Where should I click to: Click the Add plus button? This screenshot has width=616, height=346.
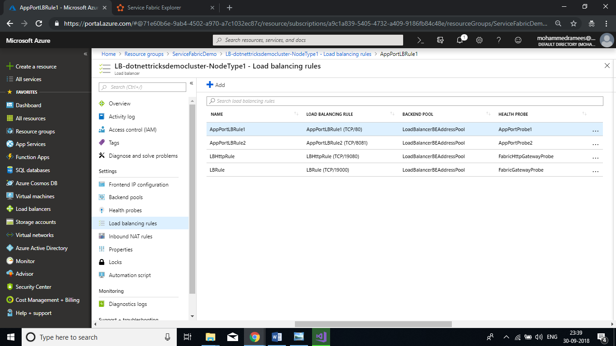point(216,85)
